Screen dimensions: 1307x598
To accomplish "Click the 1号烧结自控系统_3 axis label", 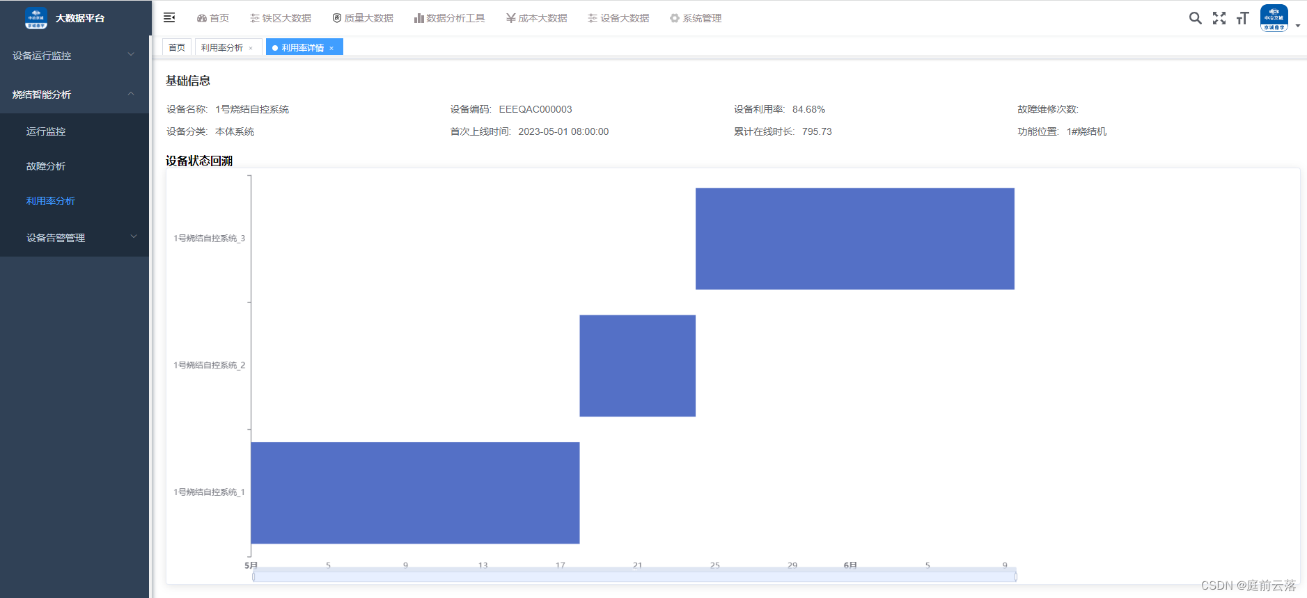I will pyautogui.click(x=209, y=239).
